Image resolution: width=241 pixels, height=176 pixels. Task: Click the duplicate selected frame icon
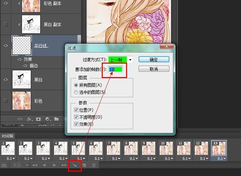(x=84, y=165)
